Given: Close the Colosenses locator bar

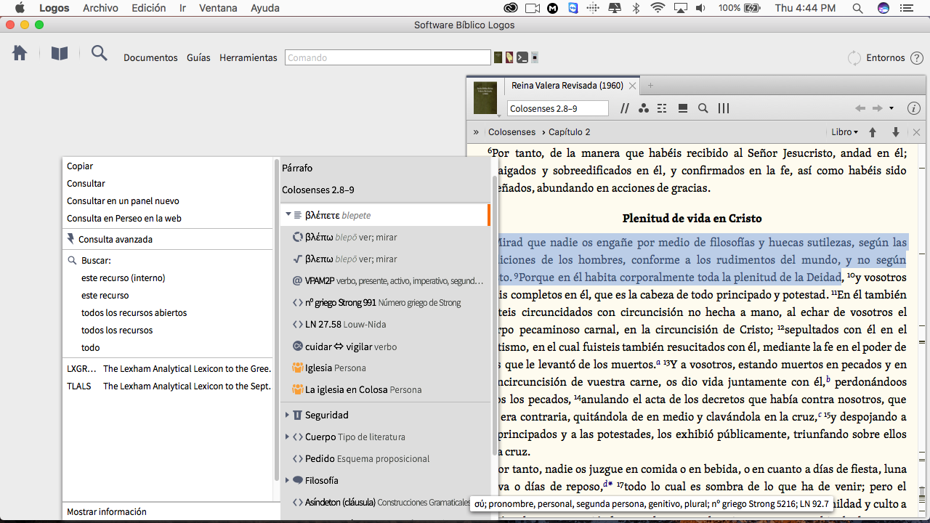Looking at the screenshot, I should click(917, 132).
